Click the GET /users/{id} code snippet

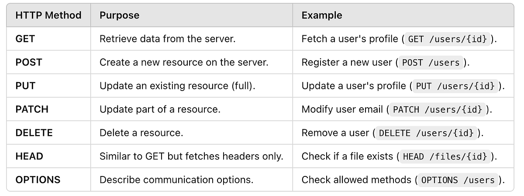pos(447,39)
